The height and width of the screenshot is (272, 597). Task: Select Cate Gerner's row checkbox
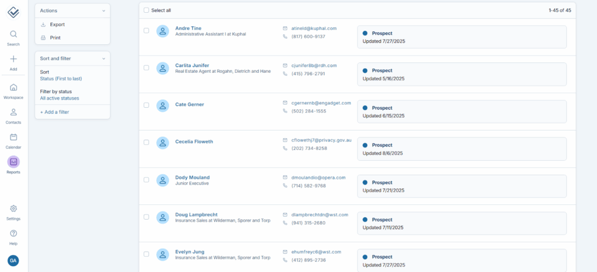[x=146, y=105]
